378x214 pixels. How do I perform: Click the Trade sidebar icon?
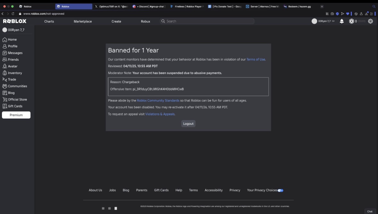(4, 79)
